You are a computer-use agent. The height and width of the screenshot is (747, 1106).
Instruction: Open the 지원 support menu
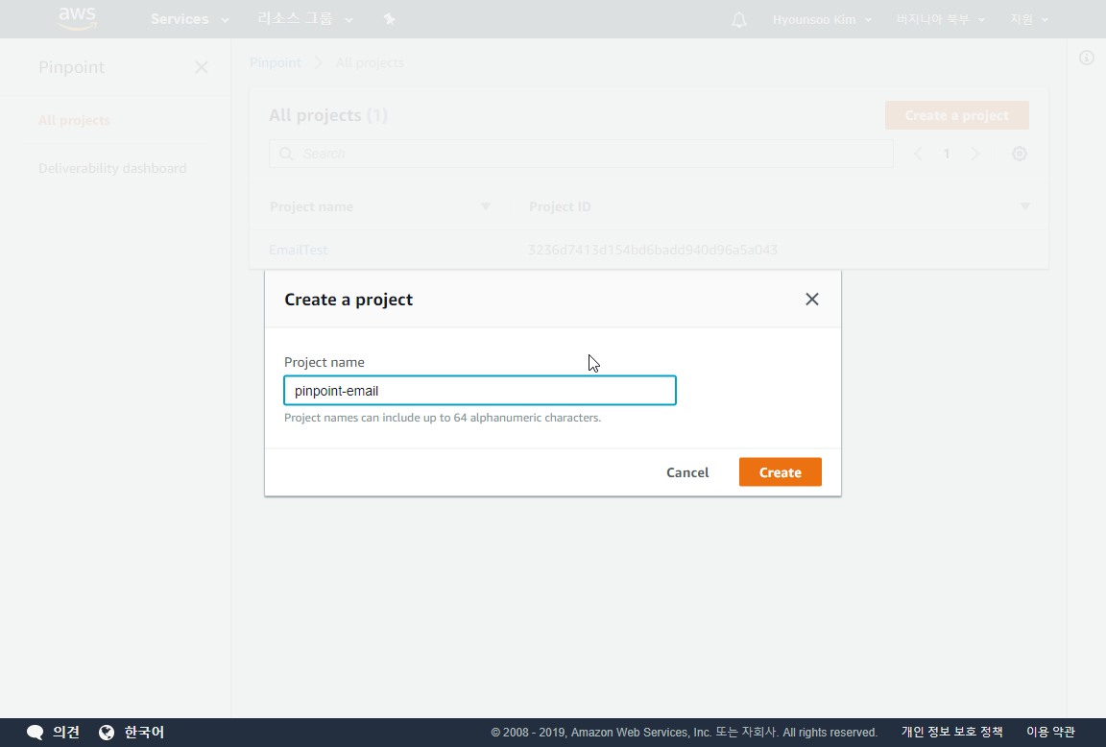1029,20
